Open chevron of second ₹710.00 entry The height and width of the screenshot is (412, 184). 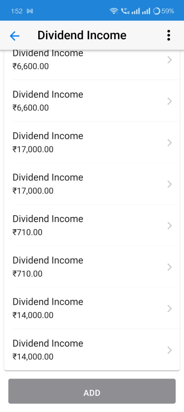(x=170, y=267)
